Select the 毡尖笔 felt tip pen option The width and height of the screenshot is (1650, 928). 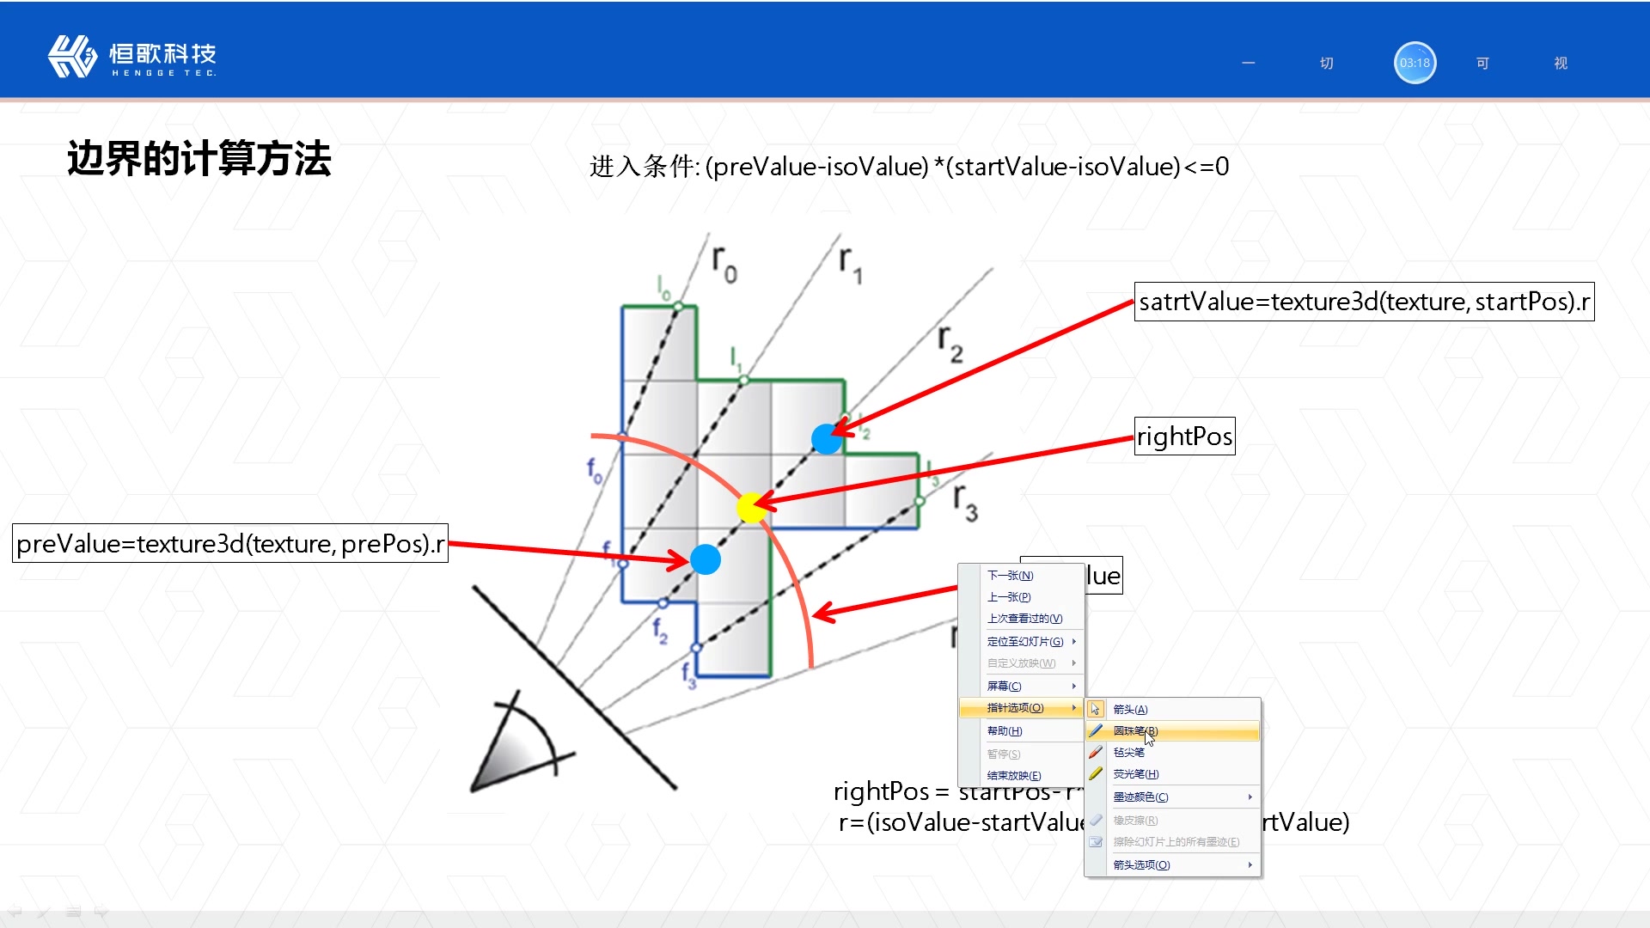[1173, 753]
